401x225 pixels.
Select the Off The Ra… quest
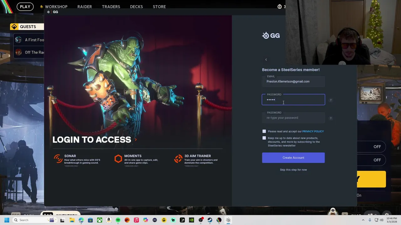[x=29, y=52]
